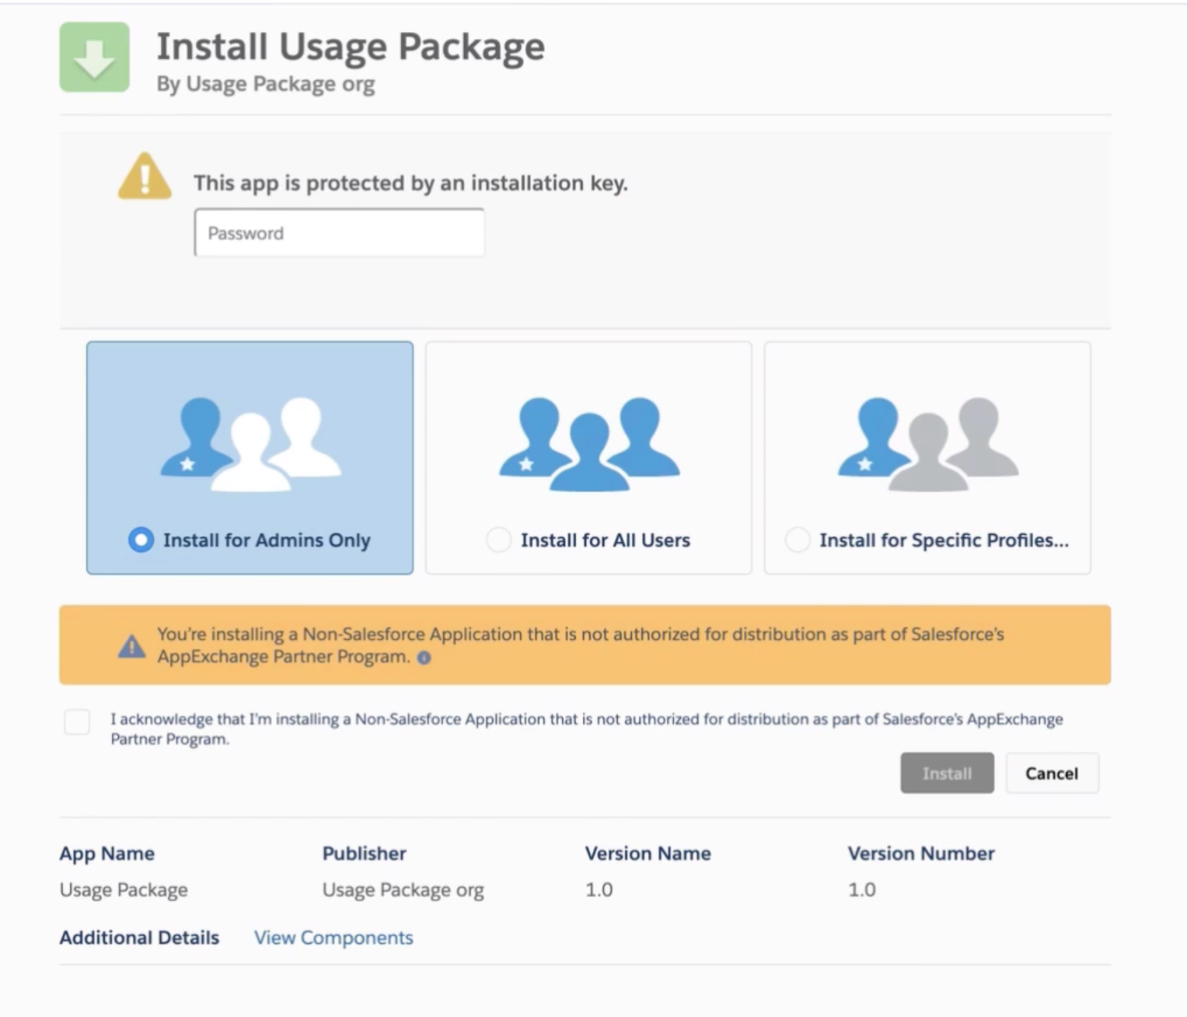1187x1017 pixels.
Task: Click the 'Usage Package' app name value
Action: click(x=124, y=889)
